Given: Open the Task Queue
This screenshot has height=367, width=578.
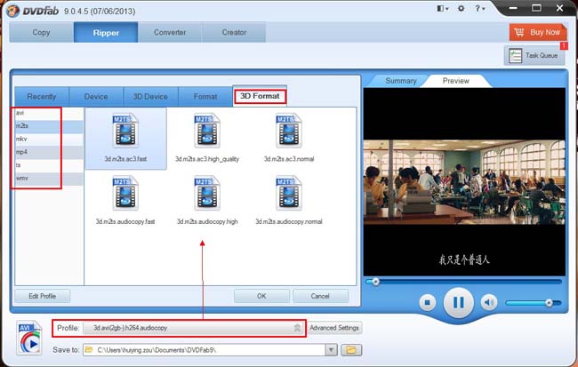Looking at the screenshot, I should pos(534,56).
